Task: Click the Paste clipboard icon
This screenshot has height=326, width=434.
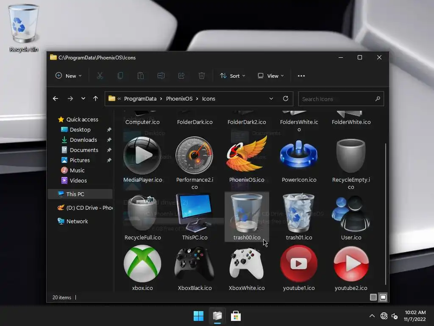Action: coord(141,76)
